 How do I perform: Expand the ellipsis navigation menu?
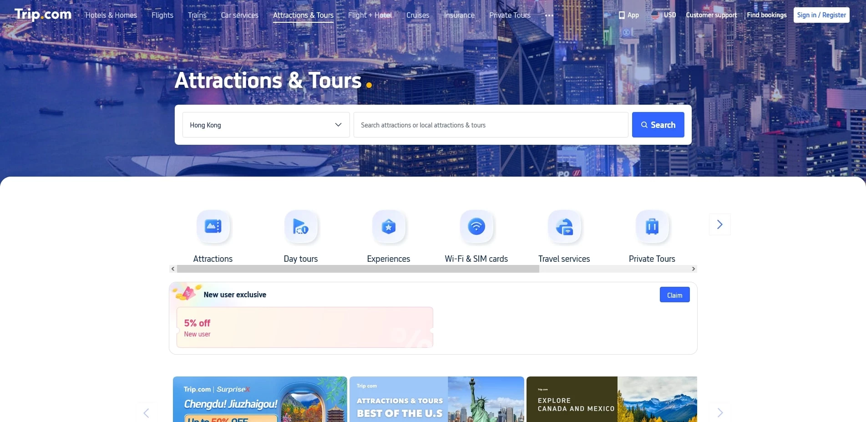pyautogui.click(x=549, y=15)
